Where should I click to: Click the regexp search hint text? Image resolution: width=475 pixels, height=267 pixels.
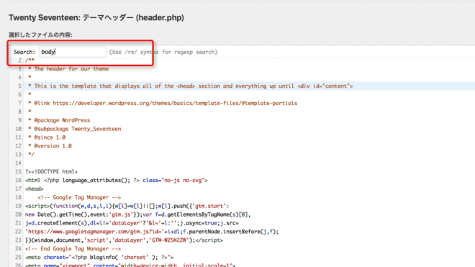tap(163, 52)
